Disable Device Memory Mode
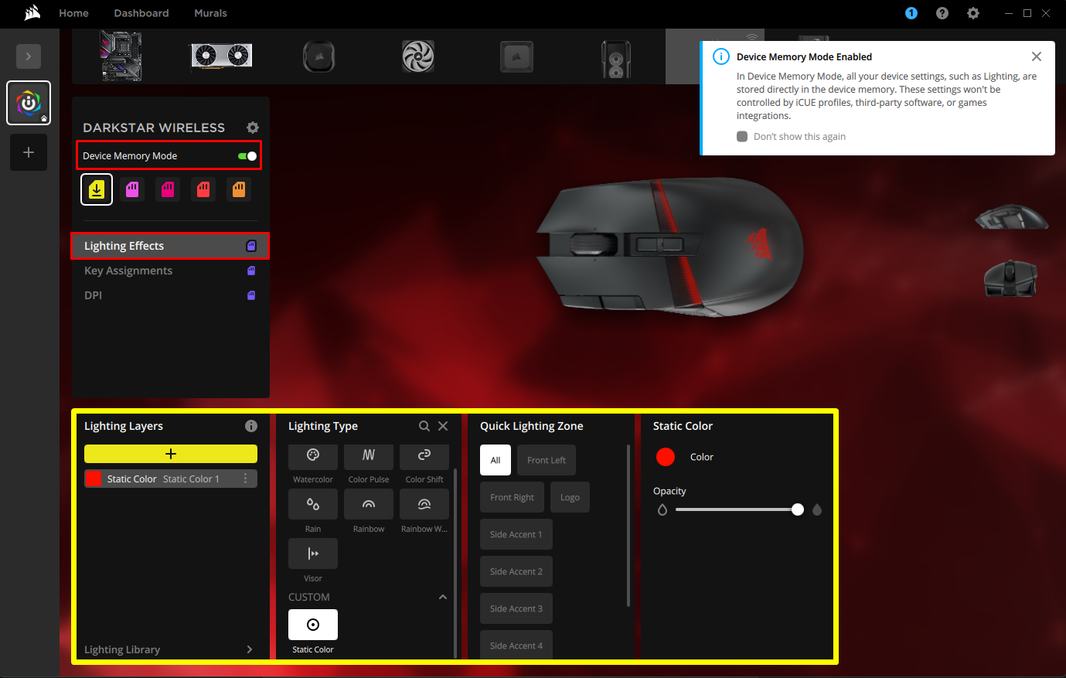This screenshot has width=1066, height=678. 247,155
